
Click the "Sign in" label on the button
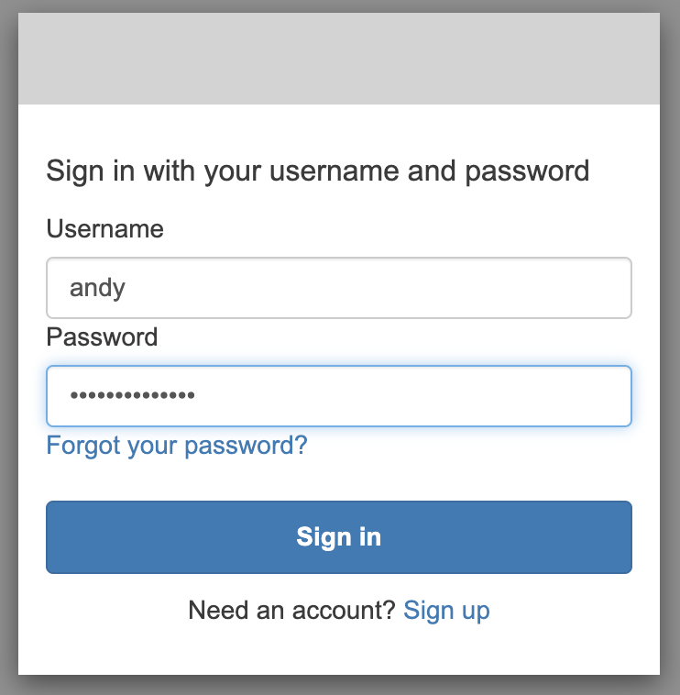coord(339,537)
